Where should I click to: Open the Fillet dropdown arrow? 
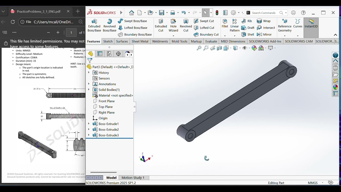click(225, 36)
